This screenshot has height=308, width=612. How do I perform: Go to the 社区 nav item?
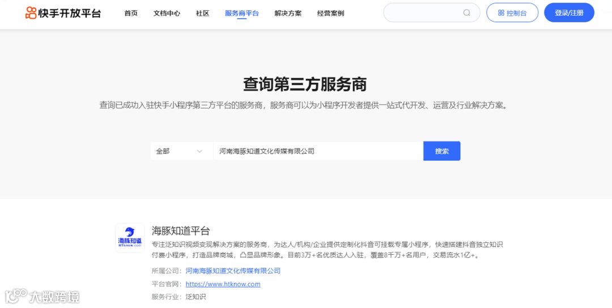(x=202, y=13)
